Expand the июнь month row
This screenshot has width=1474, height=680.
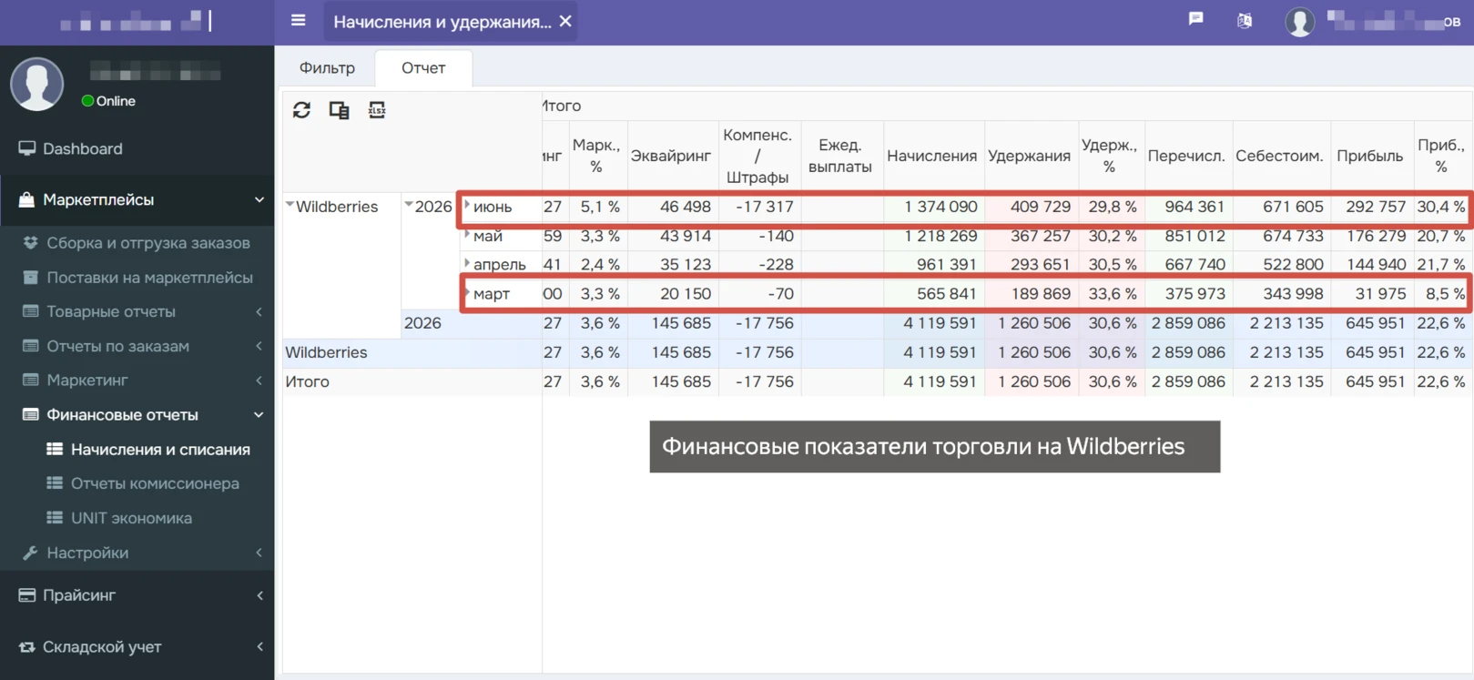tap(467, 206)
